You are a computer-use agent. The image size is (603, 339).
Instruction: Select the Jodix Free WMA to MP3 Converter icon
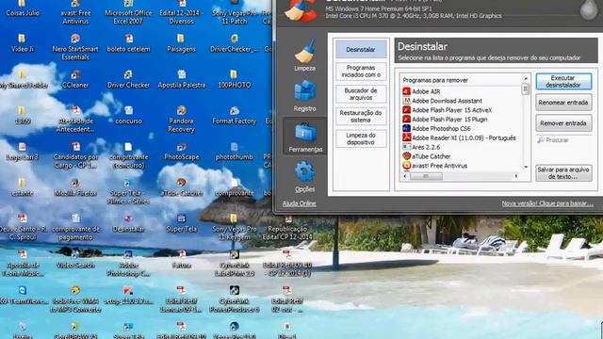[75, 299]
